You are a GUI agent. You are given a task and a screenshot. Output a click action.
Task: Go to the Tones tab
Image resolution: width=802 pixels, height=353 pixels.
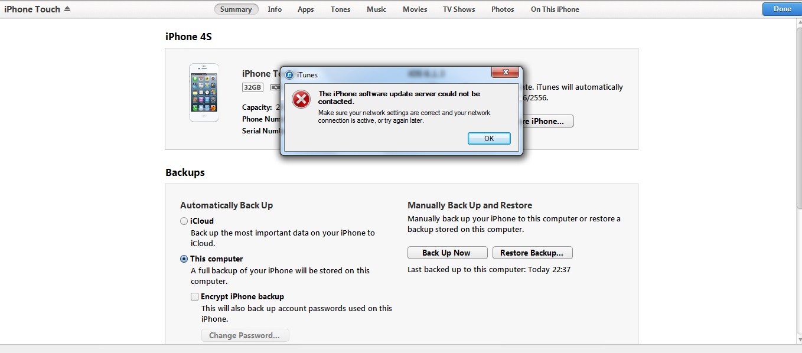[340, 9]
